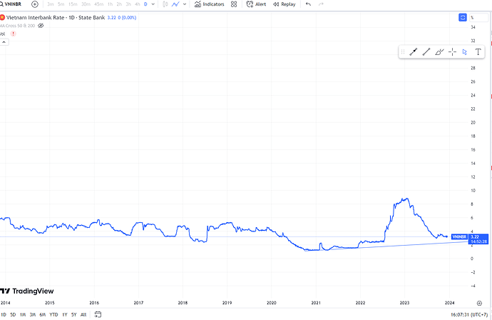Open the Vol indicator error warning
Viewport: 492px width, 320px height.
13,34
